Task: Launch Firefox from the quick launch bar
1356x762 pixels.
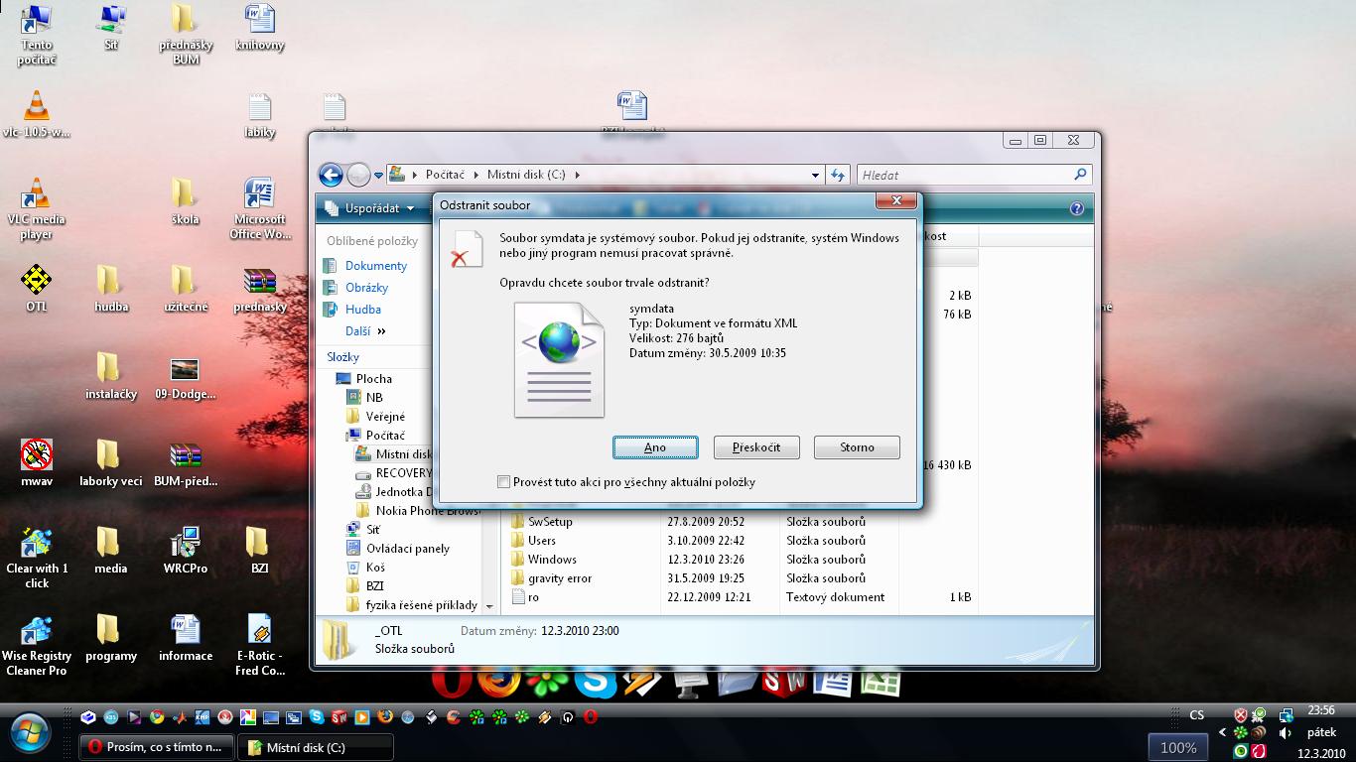Action: coord(384,716)
